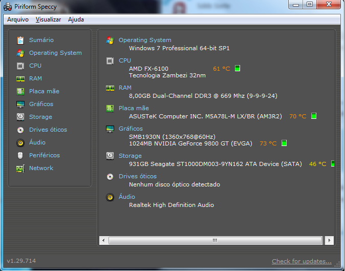Image resolution: width=345 pixels, height=271 pixels.
Task: Click the CPU chip icon in sidebar
Action: point(20,66)
